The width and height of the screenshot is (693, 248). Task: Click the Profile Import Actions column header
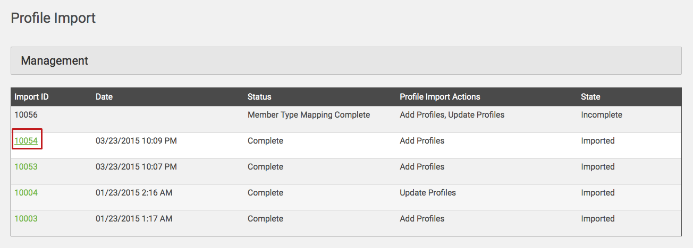pos(440,97)
